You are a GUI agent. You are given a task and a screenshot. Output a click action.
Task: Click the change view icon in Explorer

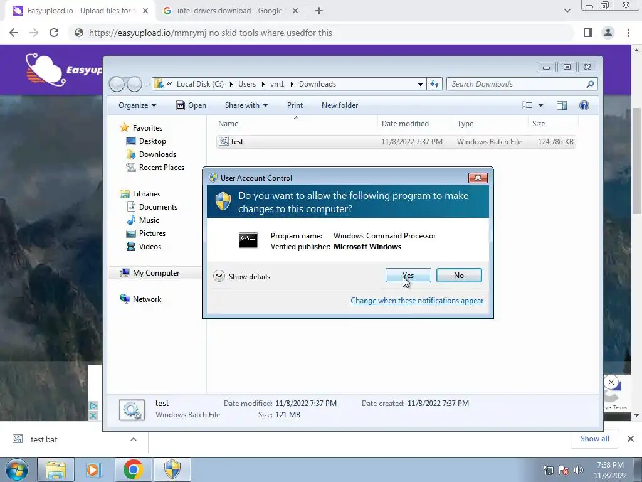coord(527,105)
